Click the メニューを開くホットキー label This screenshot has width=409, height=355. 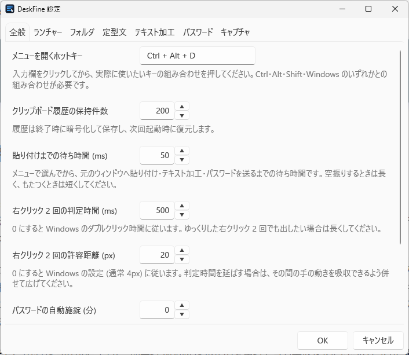[47, 56]
